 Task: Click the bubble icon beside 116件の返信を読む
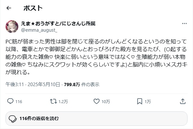tap(13, 119)
